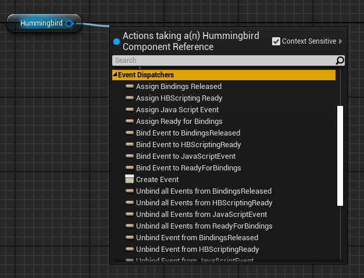Click icon beside Assign HBScripting Ready
Screen dimensions: 364x278
click(130, 98)
